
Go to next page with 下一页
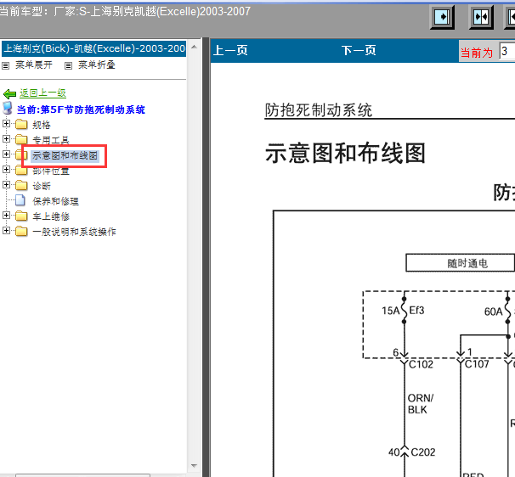click(359, 51)
